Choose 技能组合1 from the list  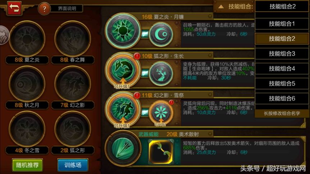(282, 24)
